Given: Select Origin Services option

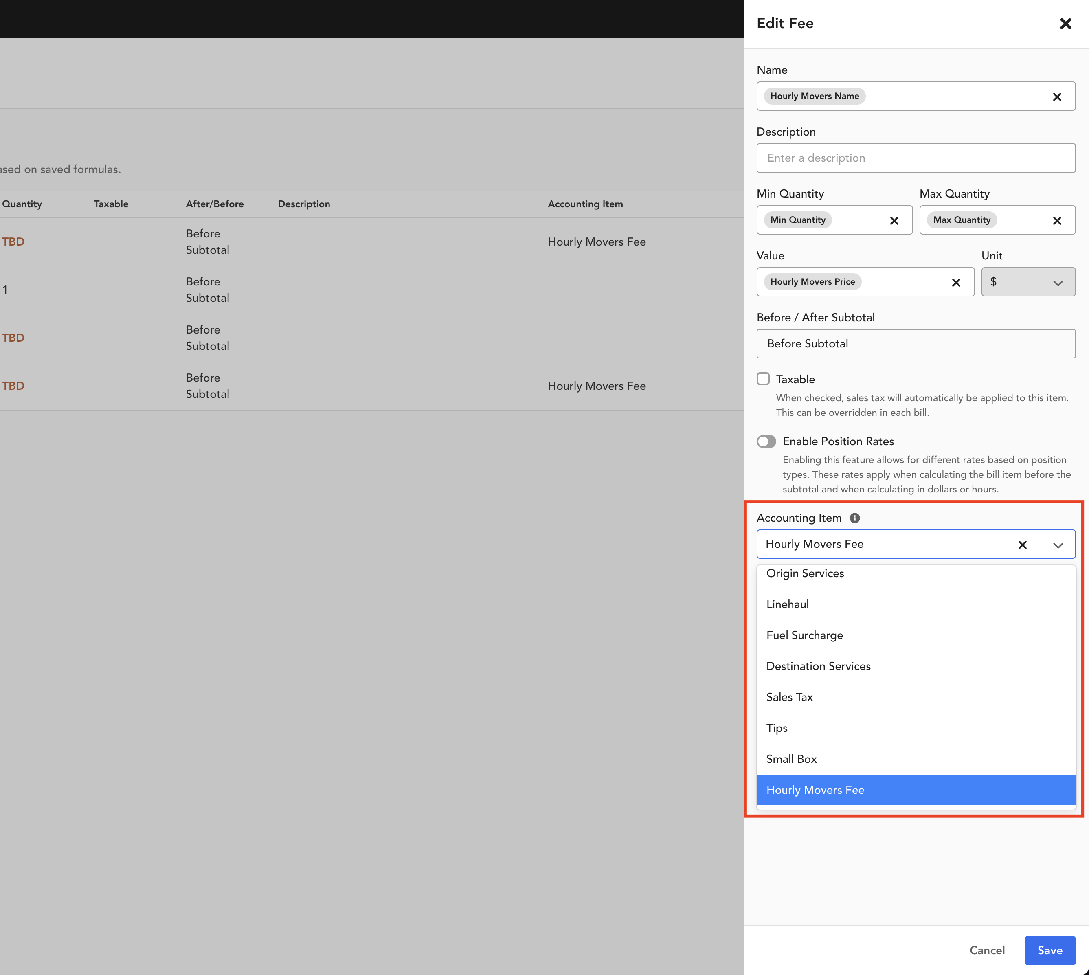Looking at the screenshot, I should tap(916, 573).
